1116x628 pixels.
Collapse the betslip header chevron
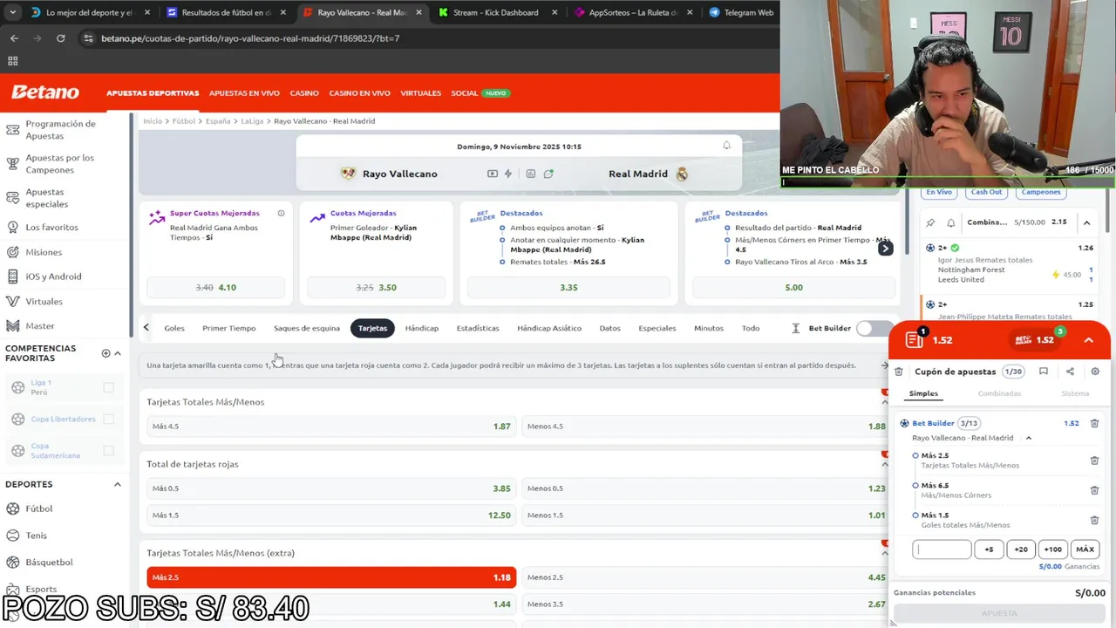[1088, 340]
